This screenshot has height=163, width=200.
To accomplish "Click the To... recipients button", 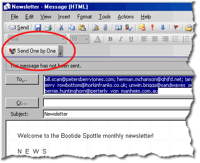I will (22, 79).
